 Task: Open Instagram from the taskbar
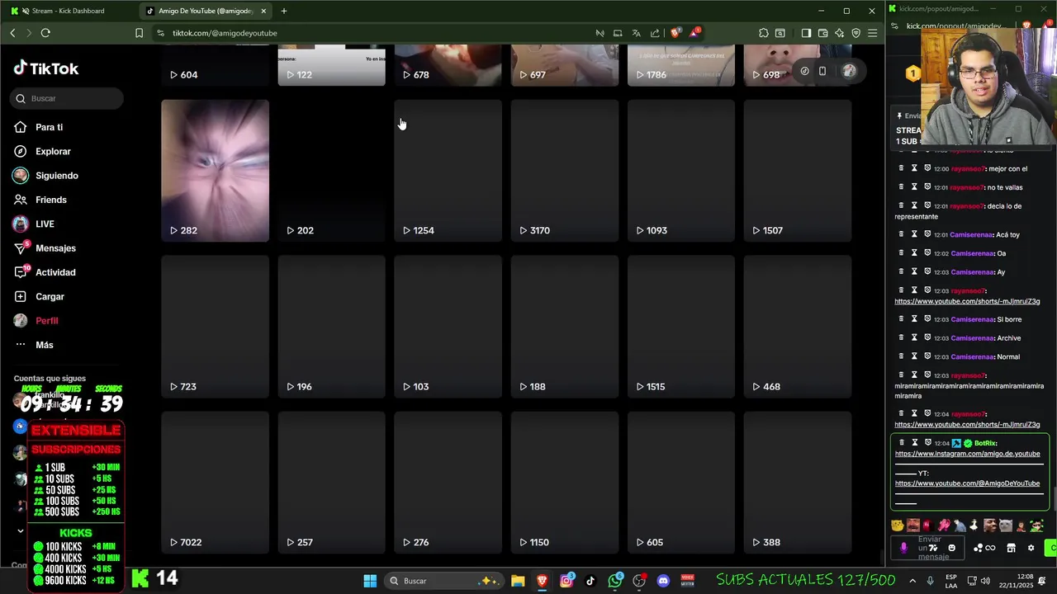566,581
